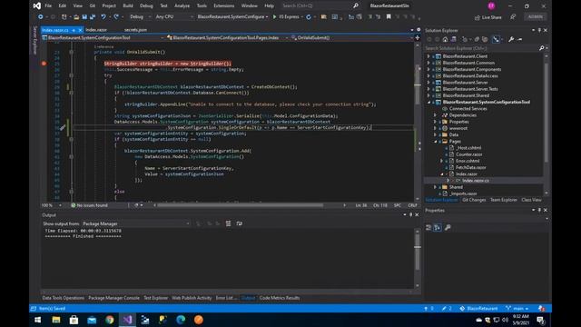Click the Live Share button
This screenshot has width=581, height=327.
pos(488,17)
